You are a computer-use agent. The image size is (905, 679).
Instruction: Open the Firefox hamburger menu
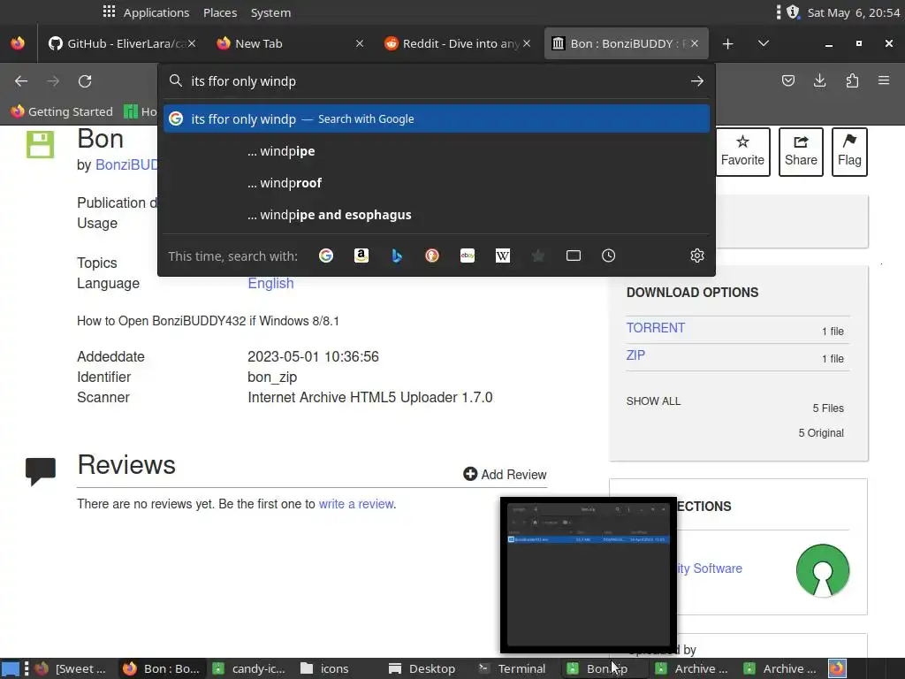coord(884,80)
